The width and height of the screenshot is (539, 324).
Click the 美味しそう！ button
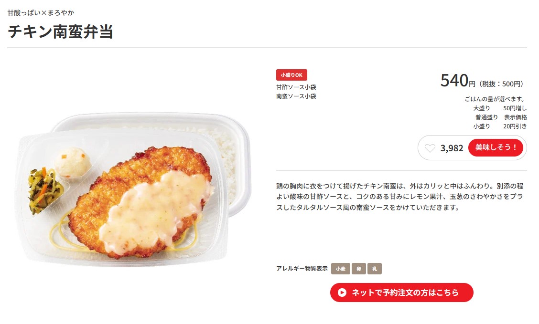click(x=496, y=147)
